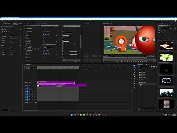Mute the second audio track
Image resolution: width=177 pixels, height=133 pixels.
click(31, 94)
